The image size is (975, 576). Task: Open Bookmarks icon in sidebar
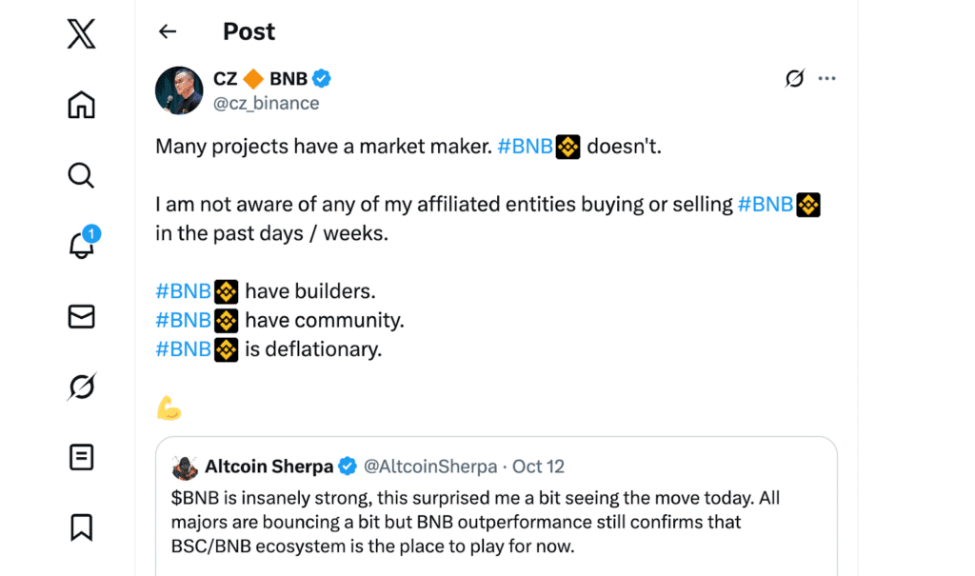click(81, 526)
